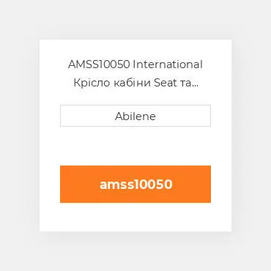
Task: Click the word Seat in the title
Action: 166,83
